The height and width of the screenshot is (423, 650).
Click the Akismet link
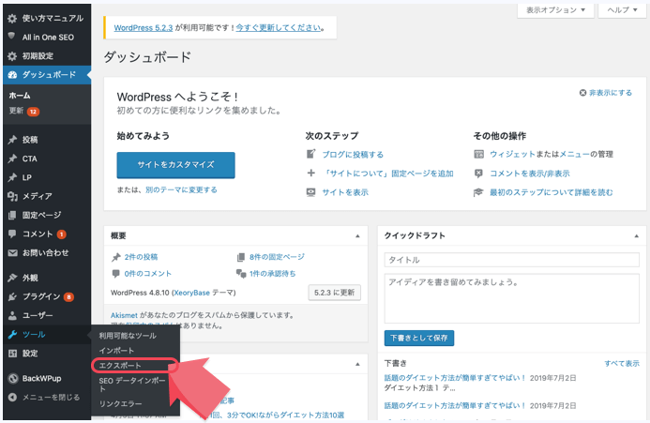(x=124, y=315)
